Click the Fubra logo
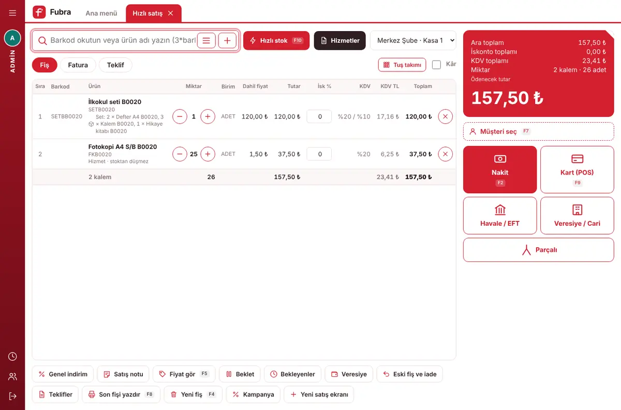621x410 pixels. click(39, 12)
